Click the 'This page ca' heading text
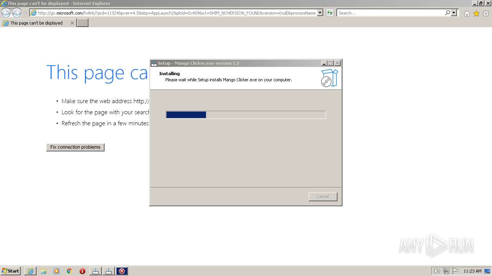This screenshot has height=276, width=492. coord(97,72)
